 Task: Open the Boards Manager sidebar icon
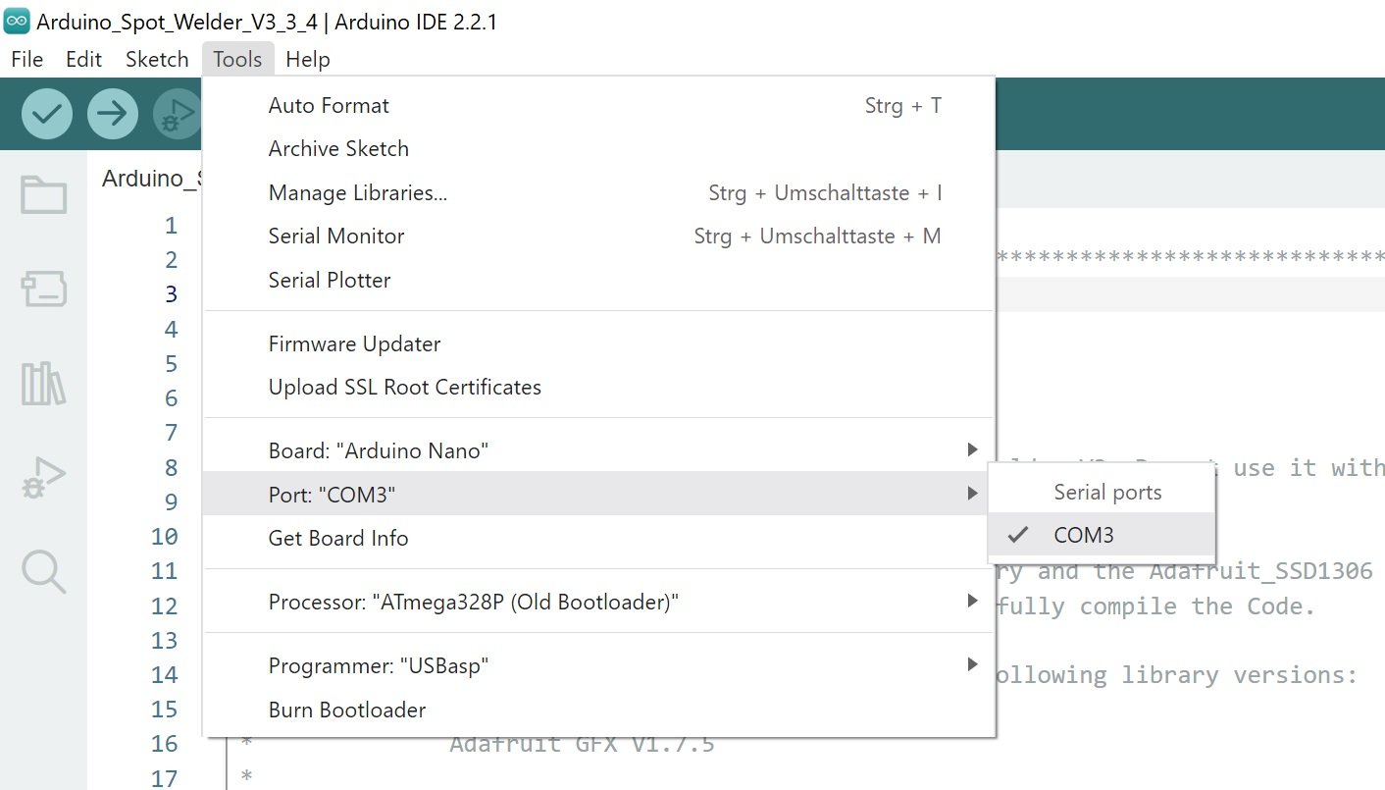44,290
